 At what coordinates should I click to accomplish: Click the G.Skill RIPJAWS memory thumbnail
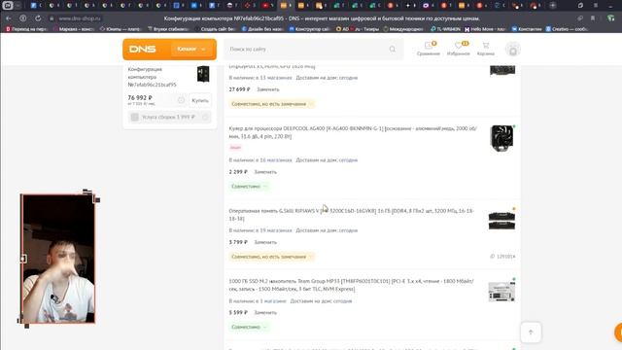501,221
